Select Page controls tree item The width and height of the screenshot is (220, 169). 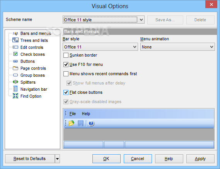33,68
